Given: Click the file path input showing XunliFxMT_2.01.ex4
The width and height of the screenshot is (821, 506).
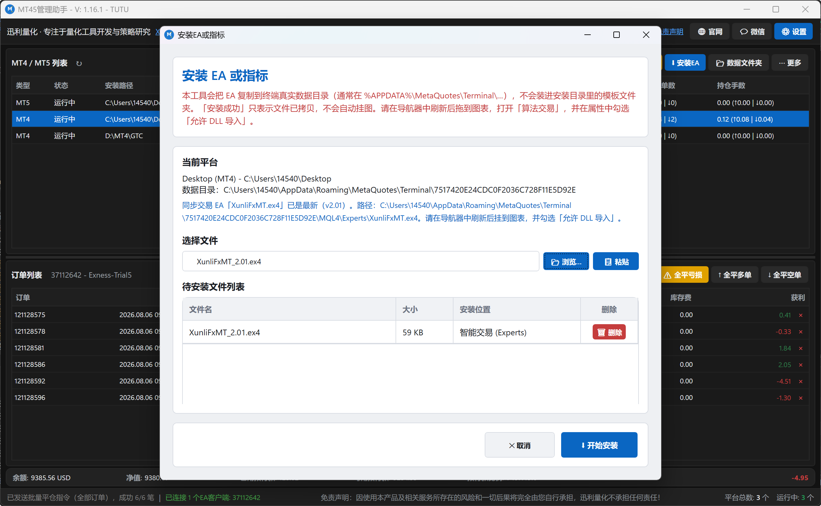Looking at the screenshot, I should pyautogui.click(x=361, y=261).
